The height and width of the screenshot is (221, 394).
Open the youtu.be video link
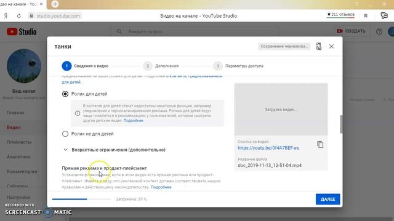[268, 148]
